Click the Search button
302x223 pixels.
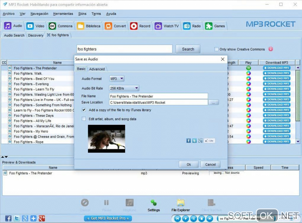tap(188, 49)
